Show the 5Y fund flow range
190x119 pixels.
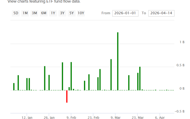point(72,13)
